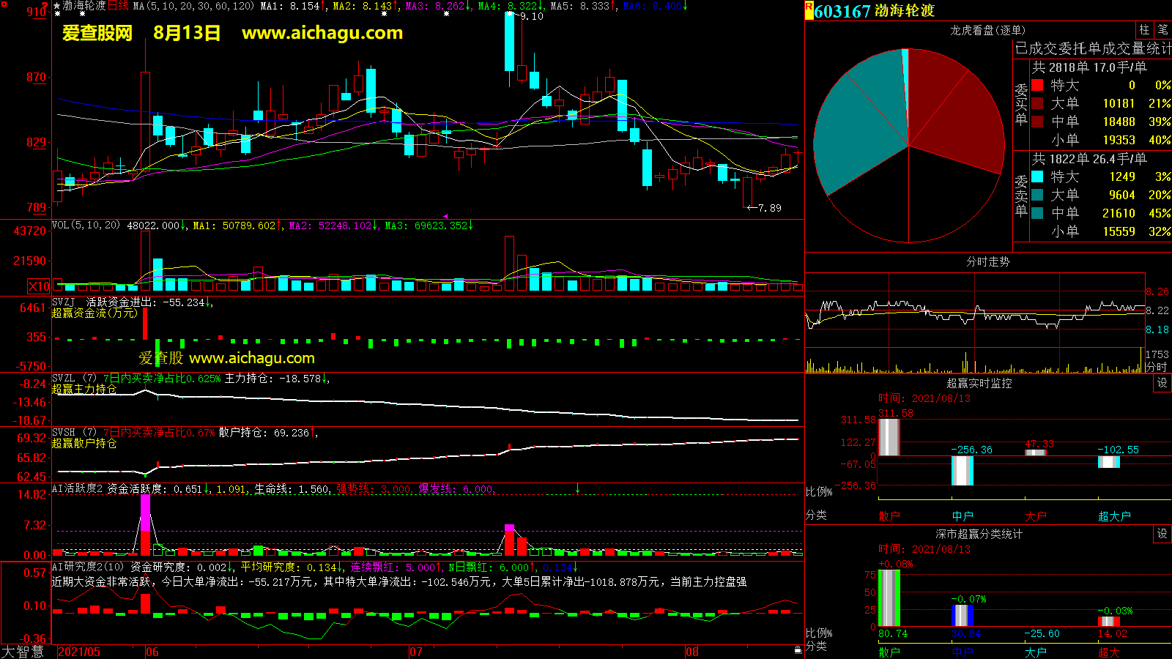This screenshot has width=1172, height=659.
Task: Click the X10 volume scale indicator
Action: click(39, 286)
